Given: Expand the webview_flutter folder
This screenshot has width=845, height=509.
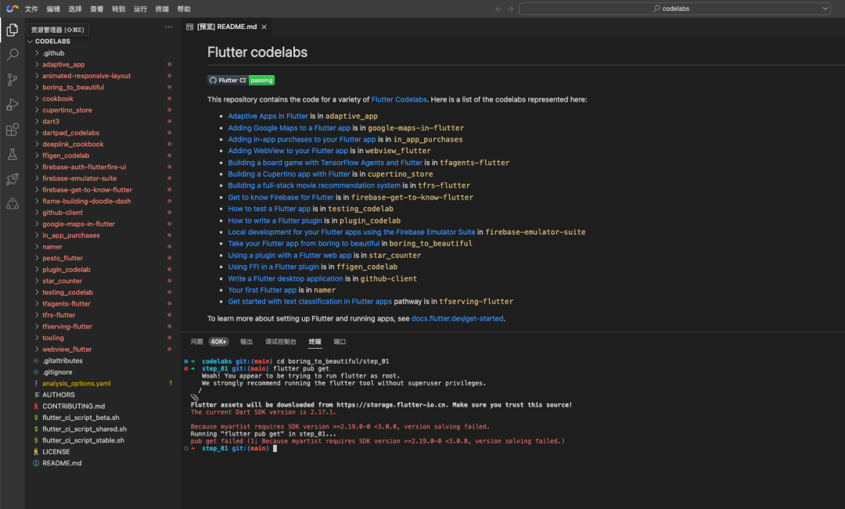Looking at the screenshot, I should [x=67, y=349].
